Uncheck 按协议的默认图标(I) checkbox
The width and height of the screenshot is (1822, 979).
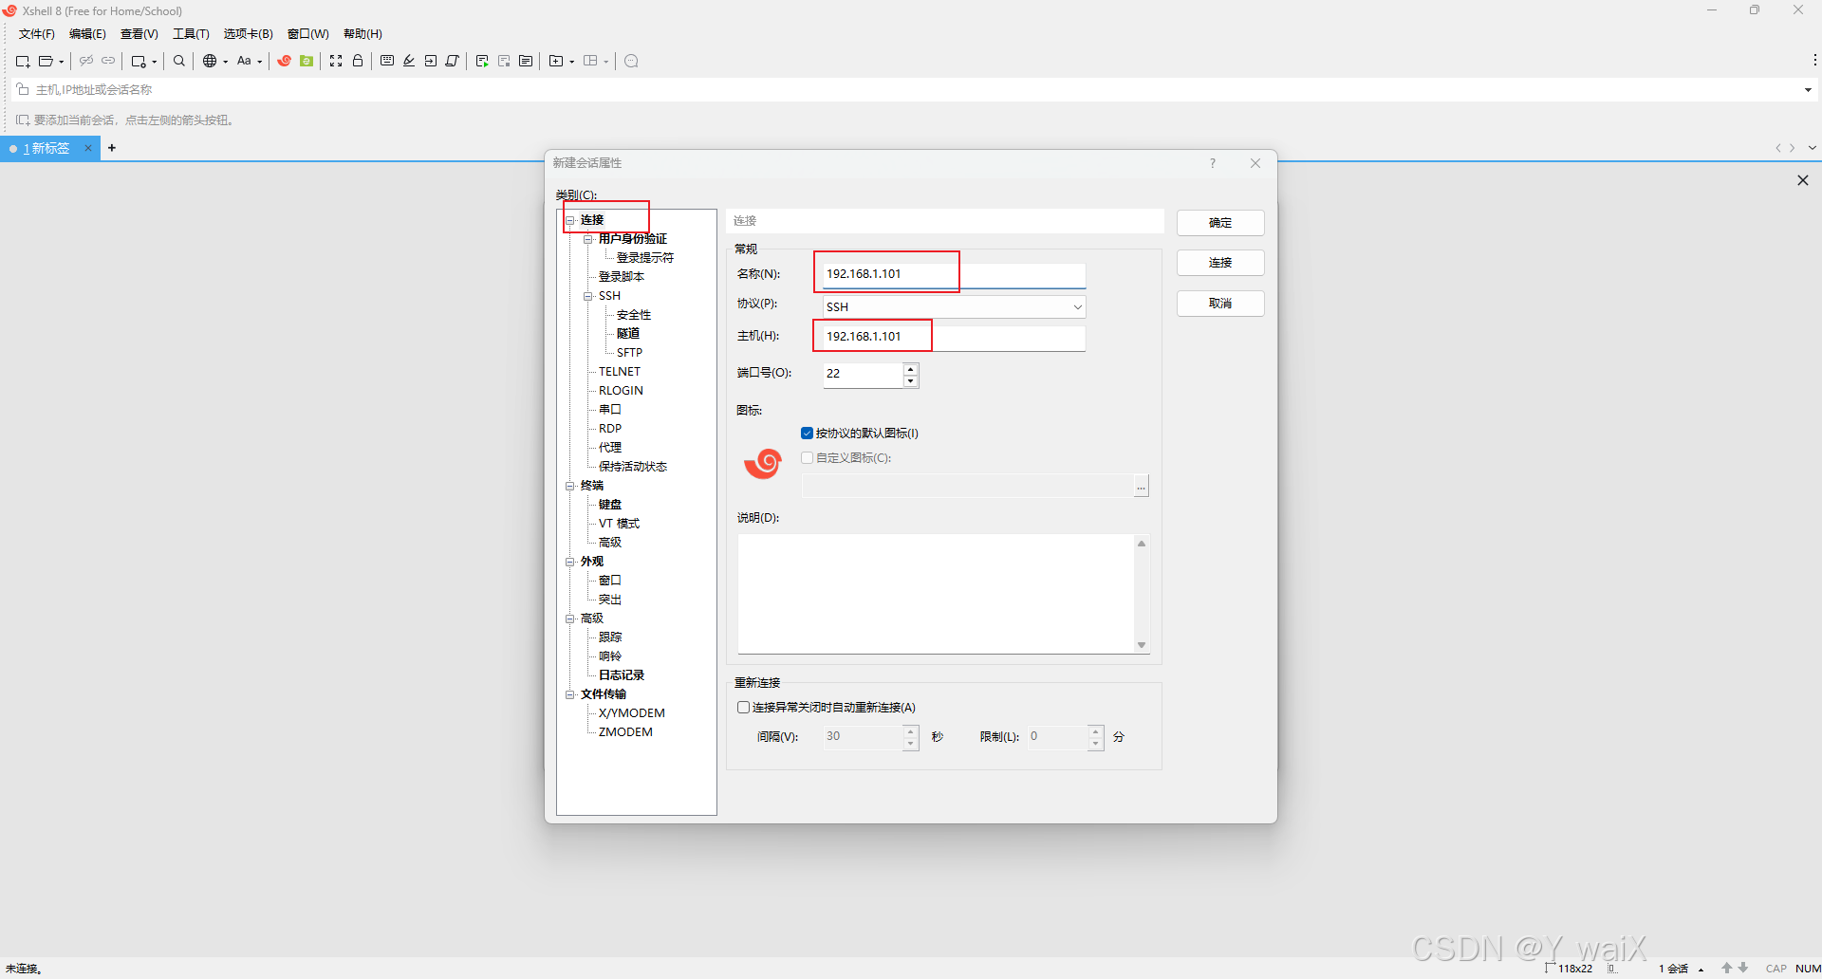[x=808, y=434]
